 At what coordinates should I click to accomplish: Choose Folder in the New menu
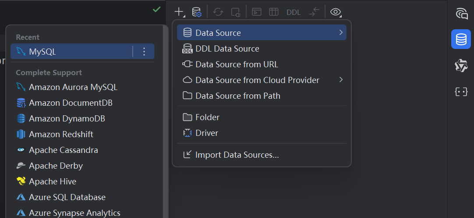[262, 117]
